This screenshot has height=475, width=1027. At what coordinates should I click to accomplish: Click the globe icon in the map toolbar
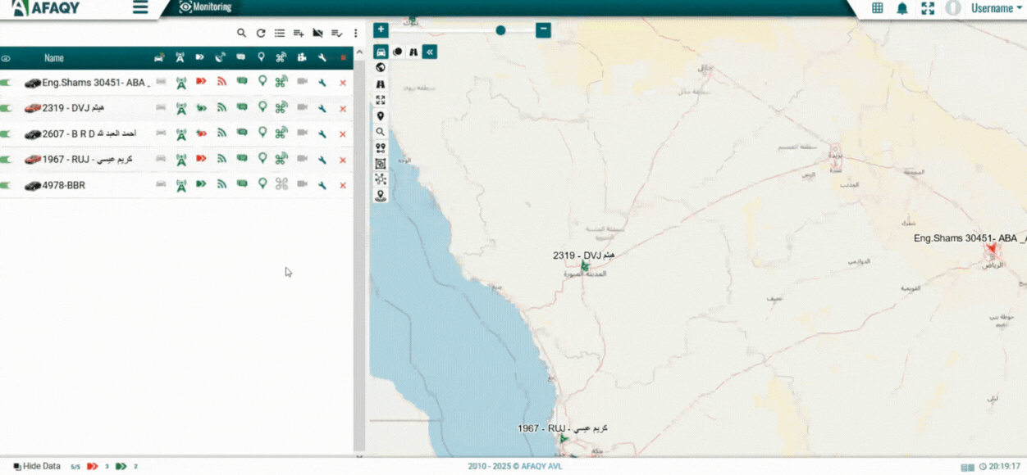coord(381,68)
